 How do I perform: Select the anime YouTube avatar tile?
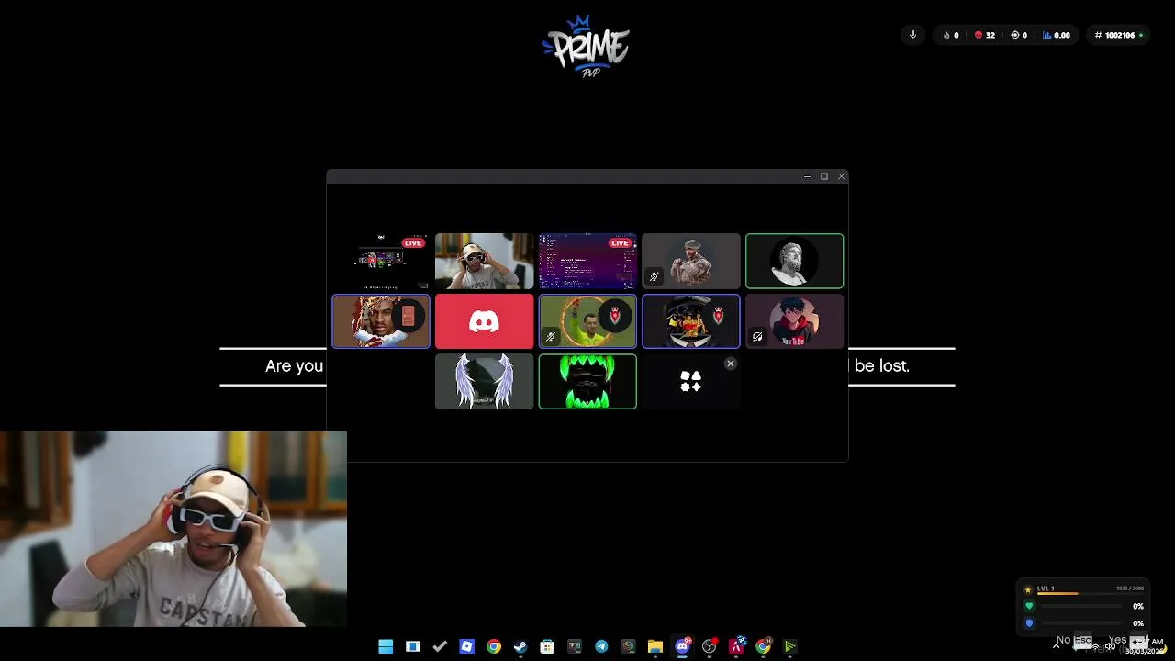coord(794,321)
